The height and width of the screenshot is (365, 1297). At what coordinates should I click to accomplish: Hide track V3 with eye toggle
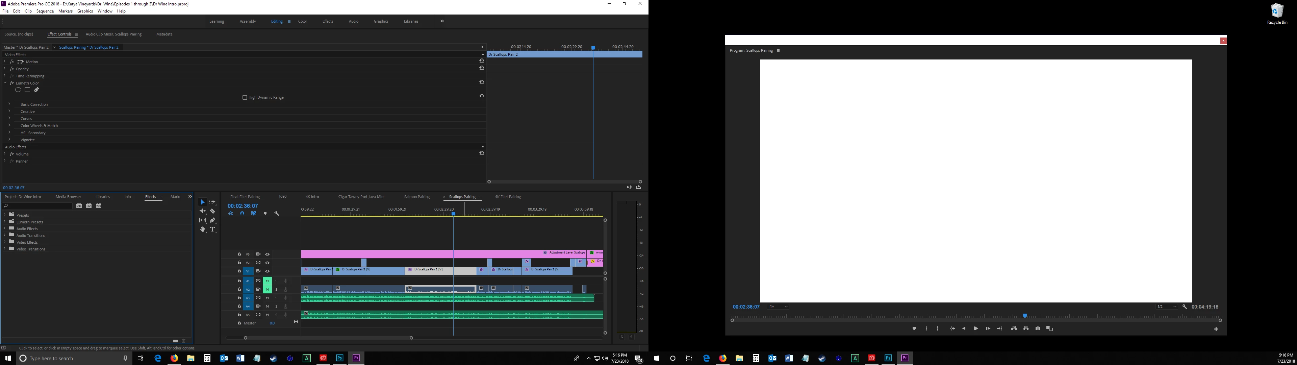[x=268, y=254]
